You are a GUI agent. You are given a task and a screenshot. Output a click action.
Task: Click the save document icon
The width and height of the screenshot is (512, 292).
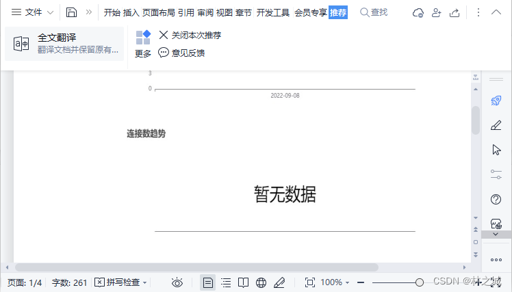[x=71, y=12]
